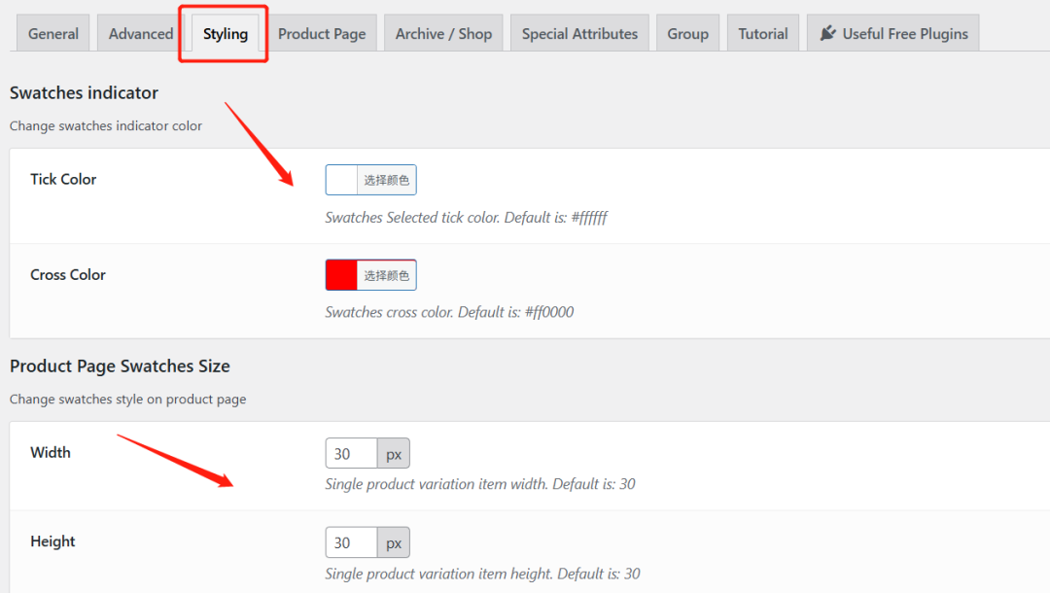Focus the Height input field
Viewport: 1050px width, 593px height.
point(351,542)
